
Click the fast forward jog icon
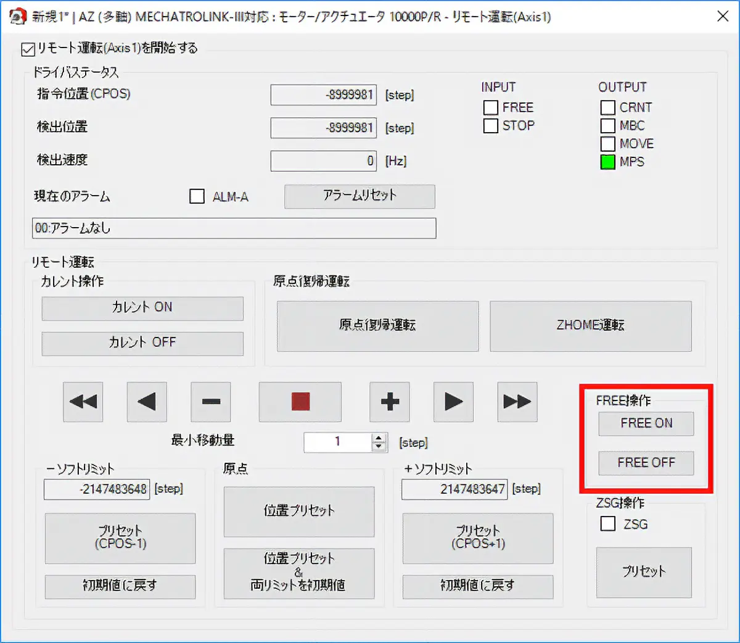[517, 402]
